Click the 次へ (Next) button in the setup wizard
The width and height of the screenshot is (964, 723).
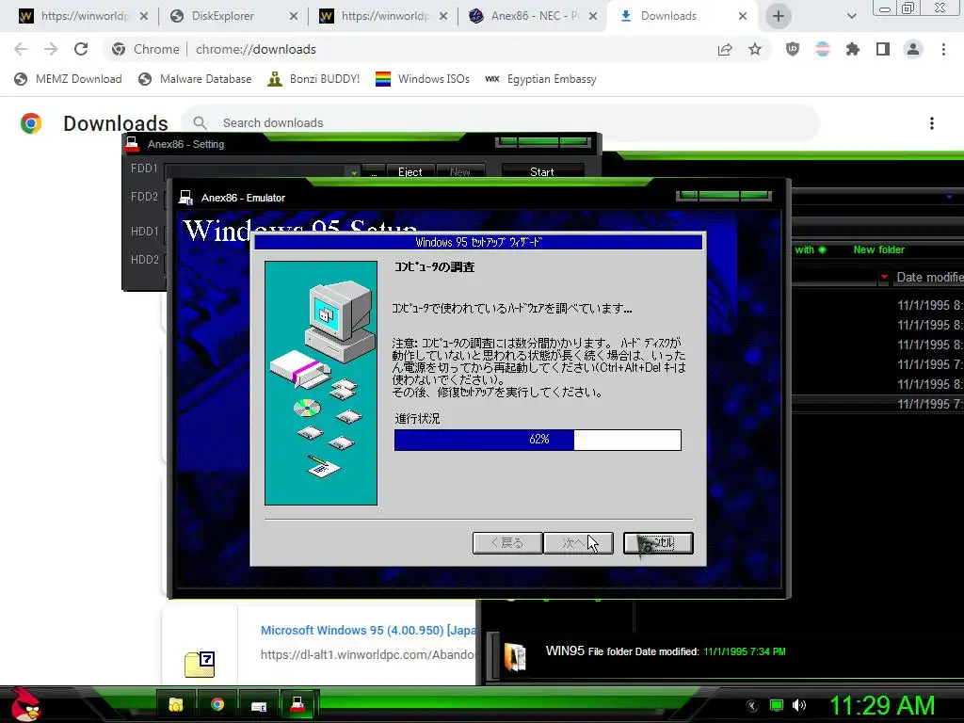coord(578,543)
